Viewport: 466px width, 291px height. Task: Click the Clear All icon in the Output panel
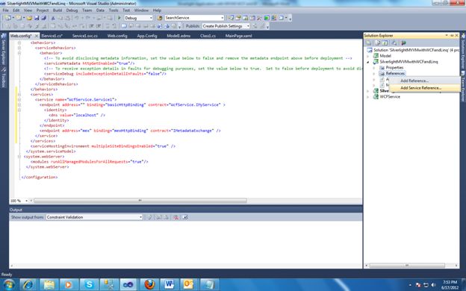point(176,217)
